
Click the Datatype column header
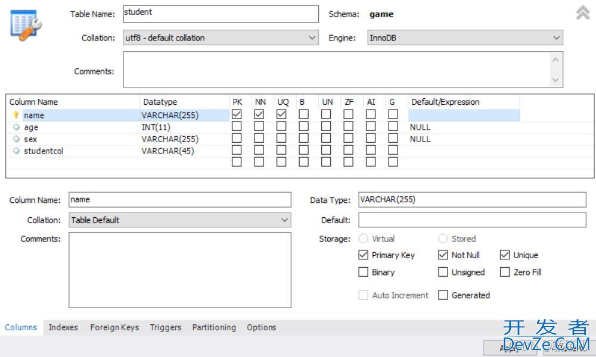click(x=184, y=102)
